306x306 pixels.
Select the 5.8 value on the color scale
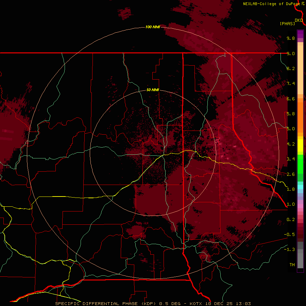[291, 114]
